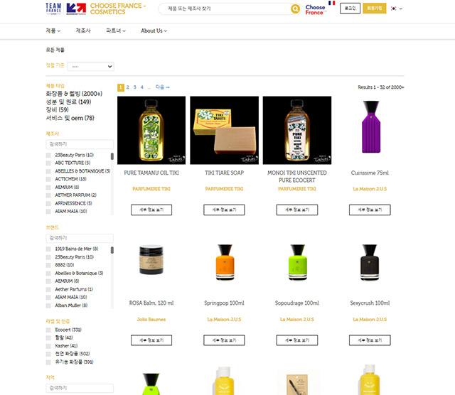This screenshot has height=395, width=455.
Task: Expand the About Us menu
Action: point(154,31)
